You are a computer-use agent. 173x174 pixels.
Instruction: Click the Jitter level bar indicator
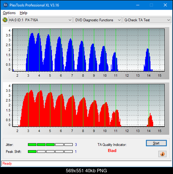(x=50, y=145)
